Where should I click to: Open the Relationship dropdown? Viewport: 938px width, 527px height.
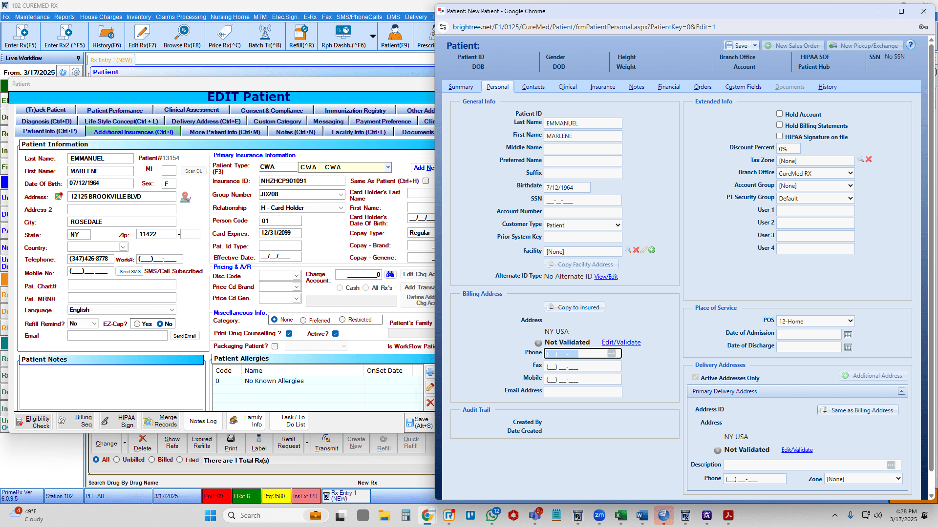pyautogui.click(x=341, y=208)
